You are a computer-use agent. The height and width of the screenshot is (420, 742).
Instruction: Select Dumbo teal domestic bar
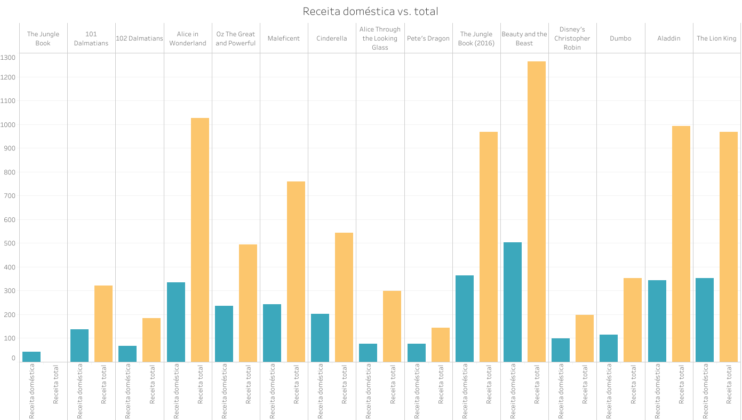coord(609,348)
